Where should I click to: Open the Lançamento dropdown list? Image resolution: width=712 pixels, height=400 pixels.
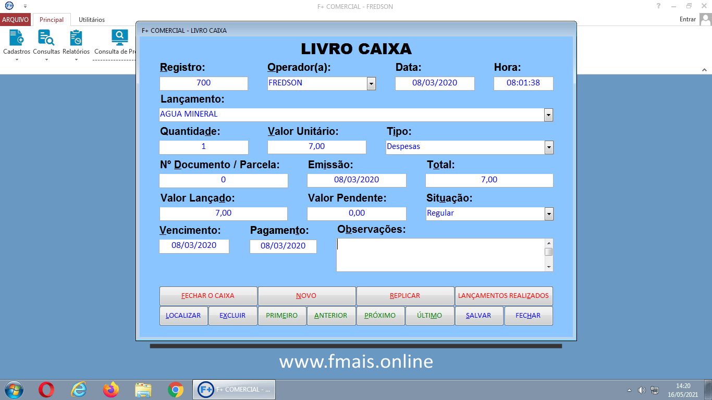[548, 115]
